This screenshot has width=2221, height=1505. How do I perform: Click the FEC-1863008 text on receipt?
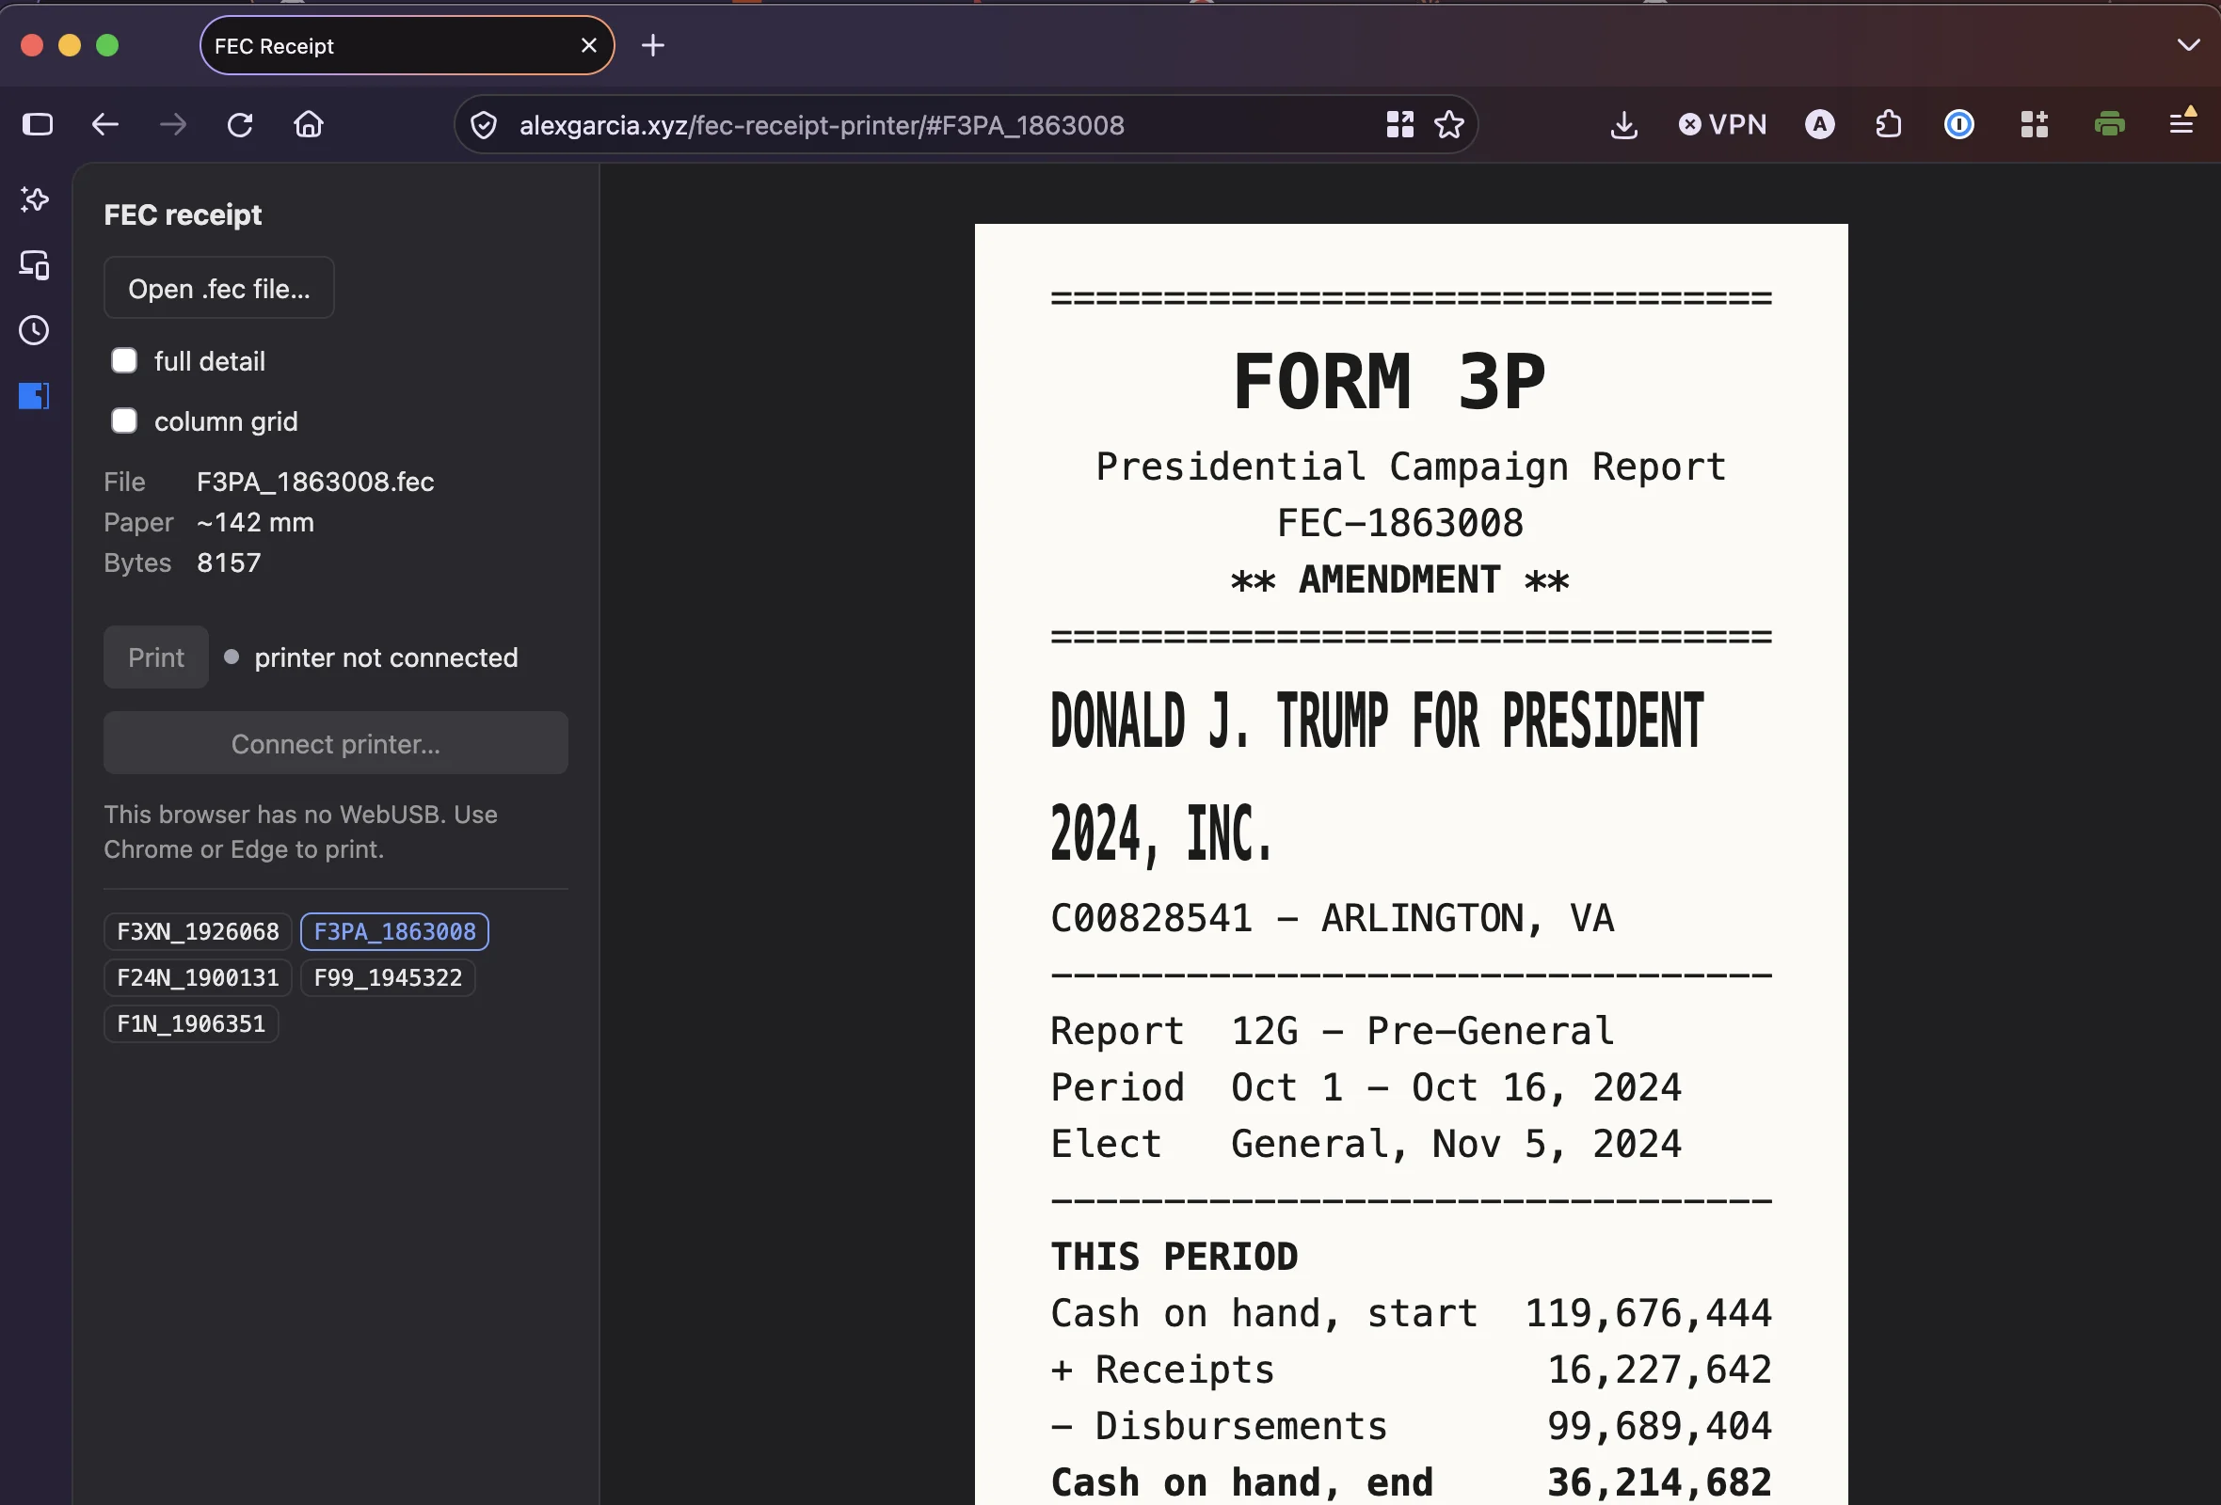[x=1400, y=523]
